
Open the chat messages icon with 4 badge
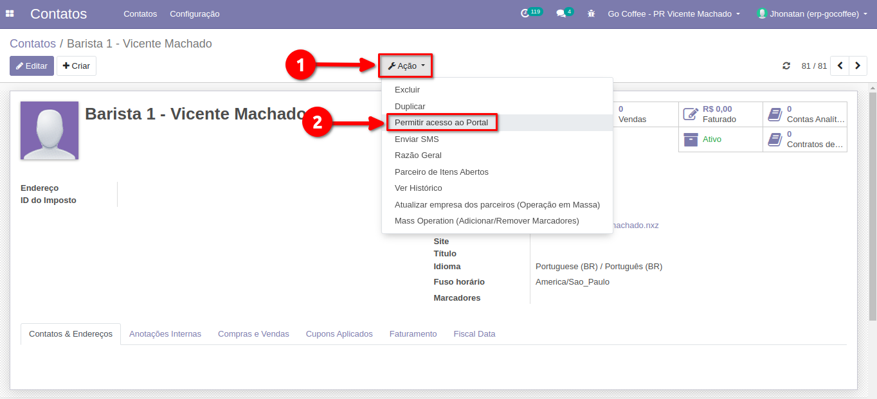pyautogui.click(x=561, y=13)
